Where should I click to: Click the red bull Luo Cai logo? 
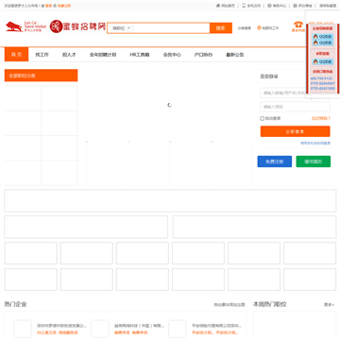[x=14, y=27]
